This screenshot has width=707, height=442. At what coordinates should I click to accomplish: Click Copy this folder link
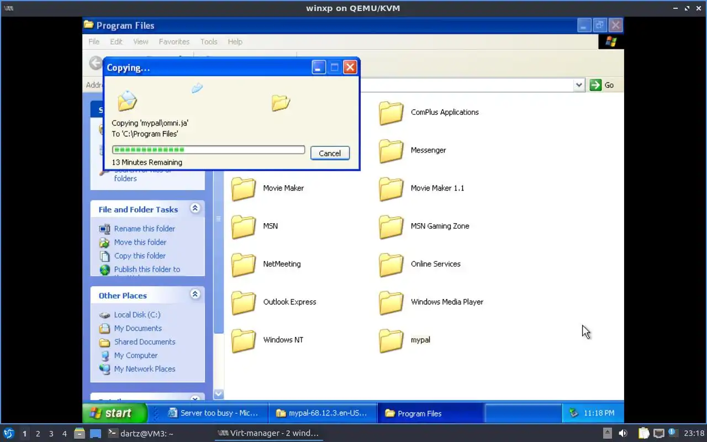tap(140, 256)
